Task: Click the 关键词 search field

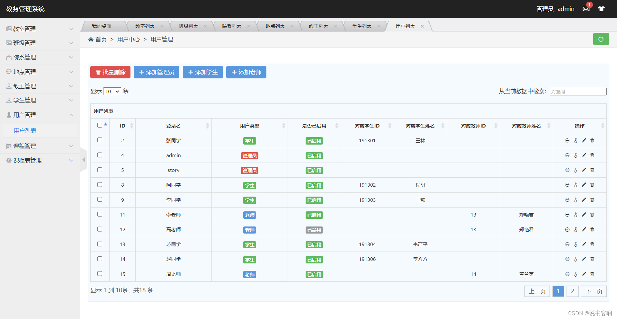Action: pyautogui.click(x=578, y=92)
